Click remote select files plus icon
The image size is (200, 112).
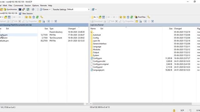(x=145, y=21)
